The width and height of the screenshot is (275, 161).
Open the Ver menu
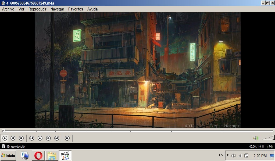[x=22, y=9]
